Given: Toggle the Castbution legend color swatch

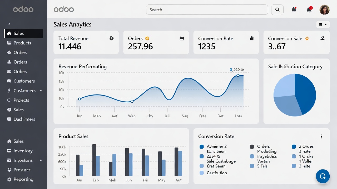Looking at the screenshot, I should click(202, 173).
